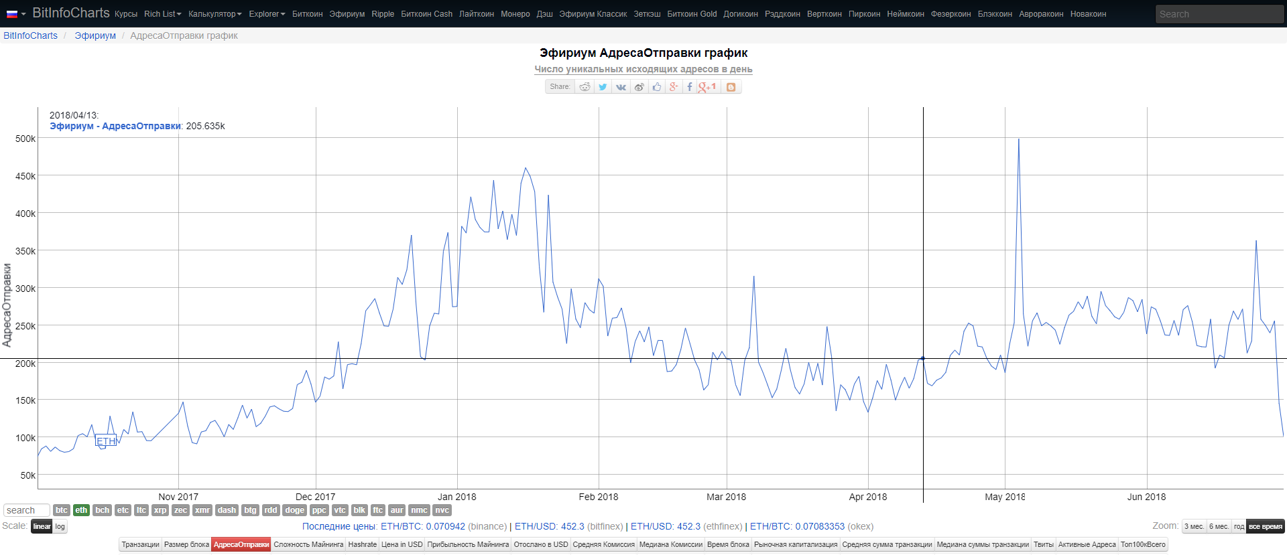The height and width of the screenshot is (555, 1287).
Task: Click the Blogger share icon
Action: point(731,87)
